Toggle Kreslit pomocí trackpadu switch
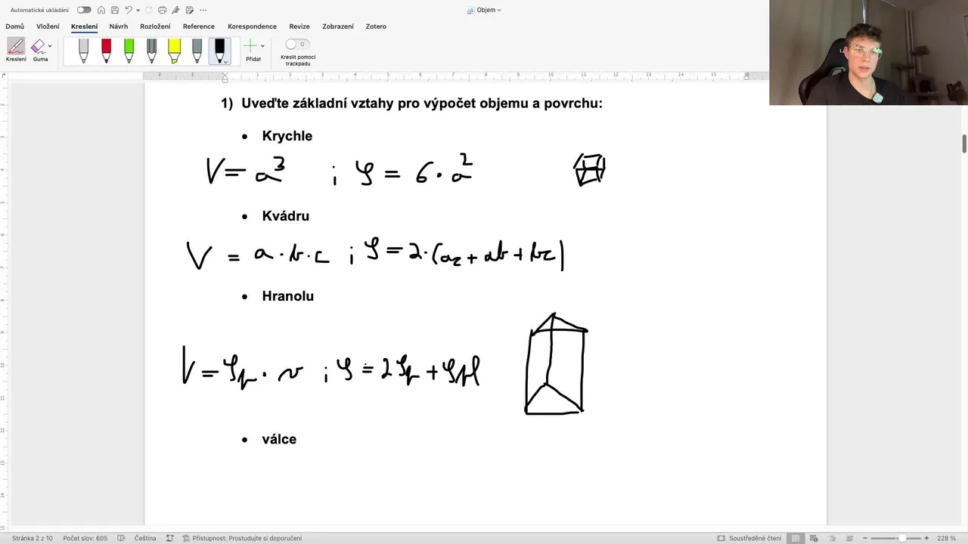The image size is (968, 544). coord(297,44)
